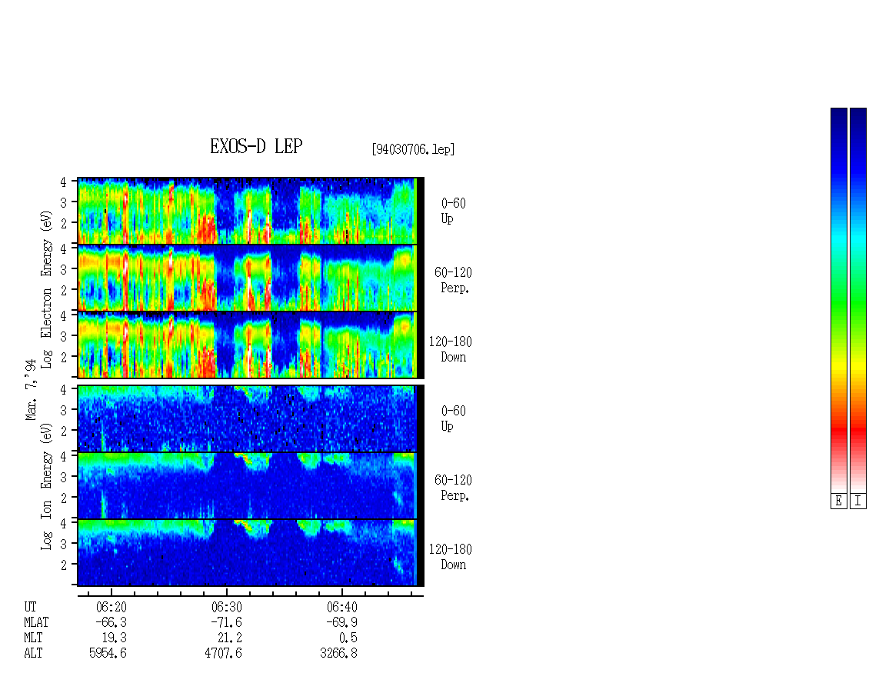Image resolution: width=869 pixels, height=673 pixels.
Task: Click the E electron color scale bar
Action: tap(839, 300)
